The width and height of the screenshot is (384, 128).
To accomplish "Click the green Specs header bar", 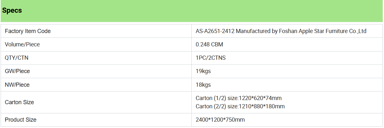I will pos(191,11).
